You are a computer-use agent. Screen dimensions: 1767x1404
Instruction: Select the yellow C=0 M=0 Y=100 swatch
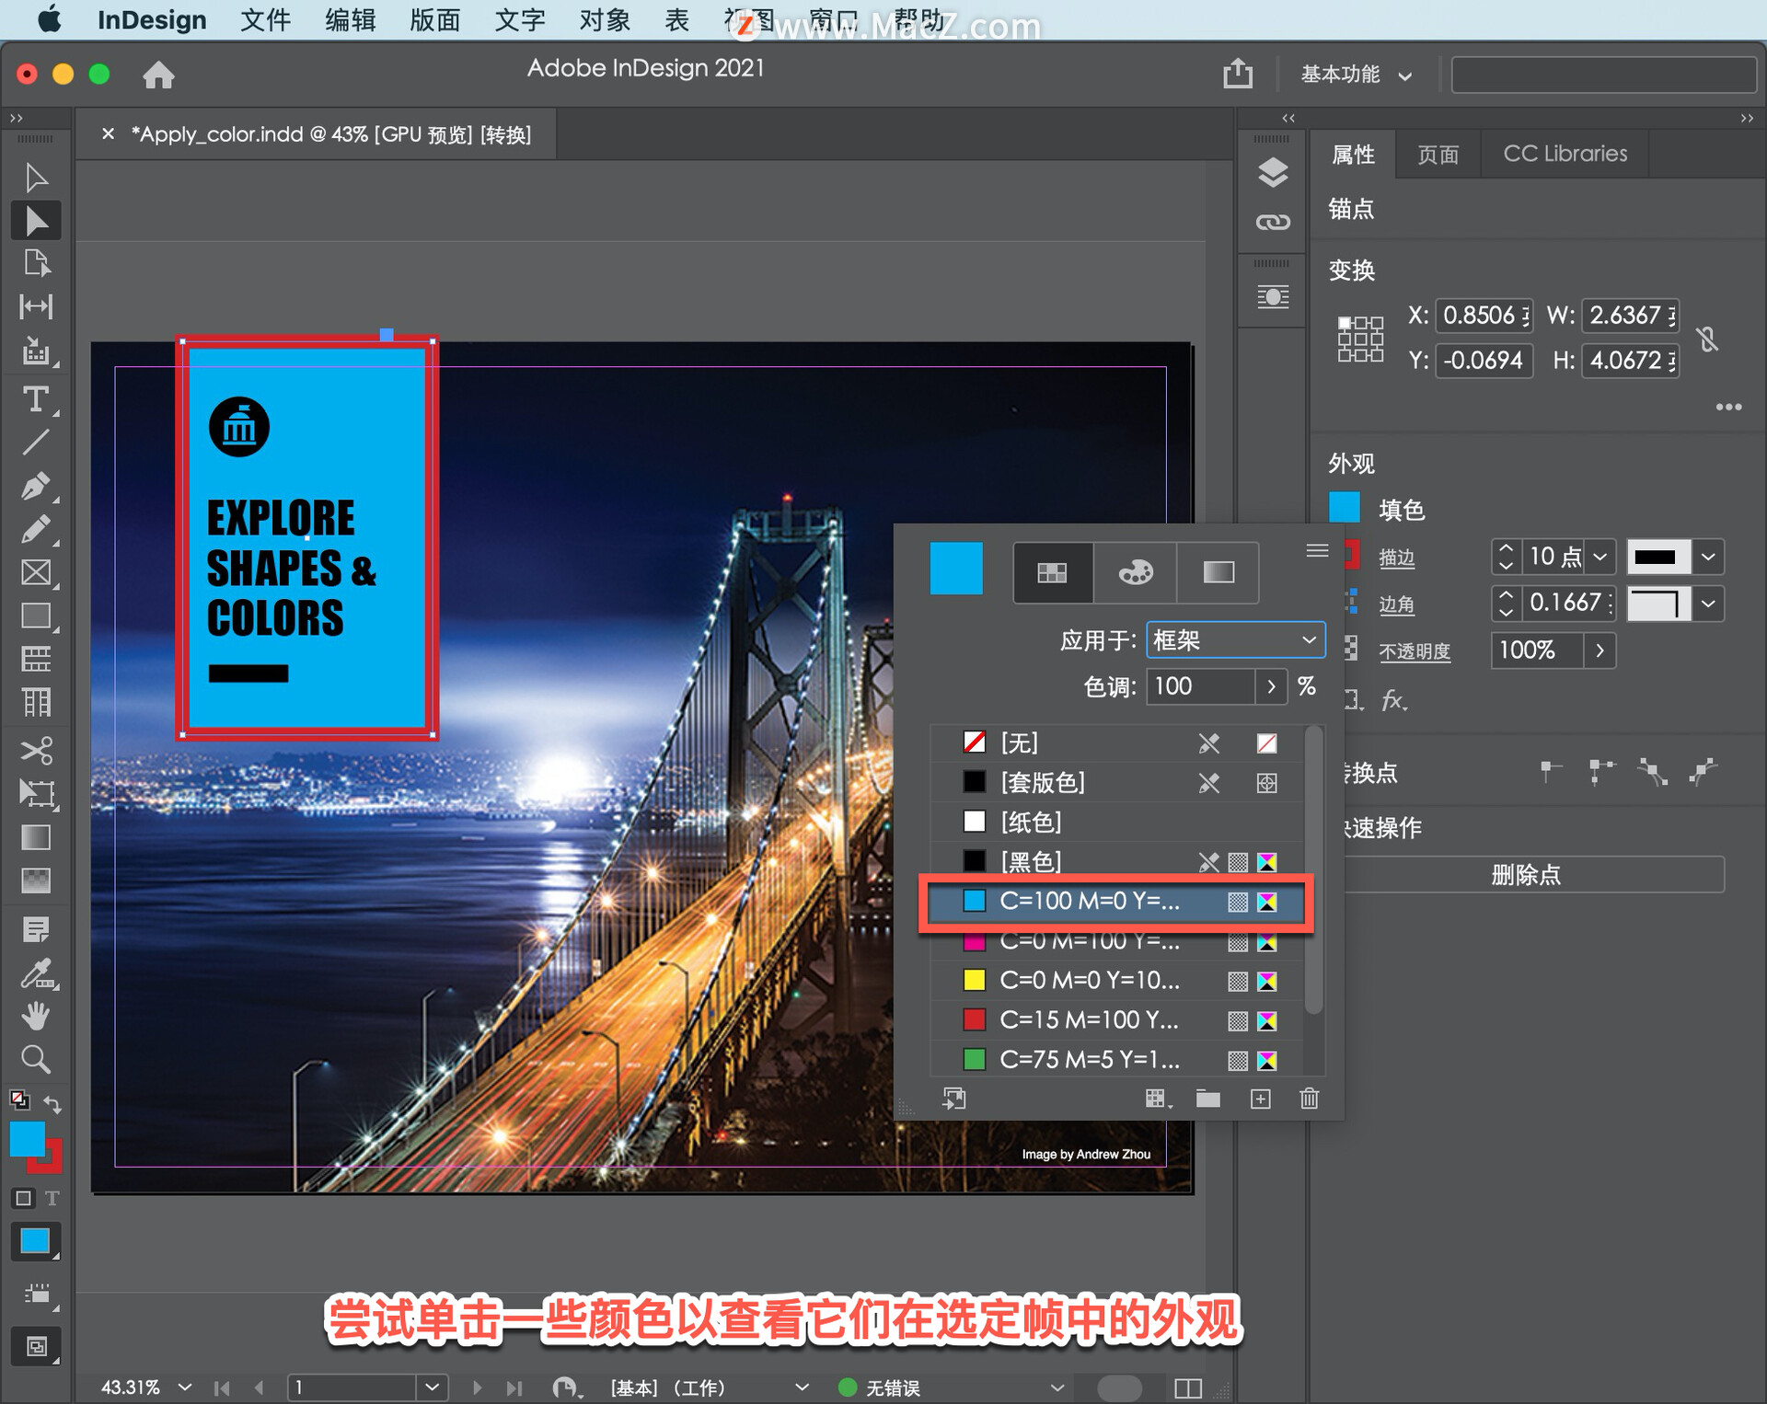point(1089,980)
